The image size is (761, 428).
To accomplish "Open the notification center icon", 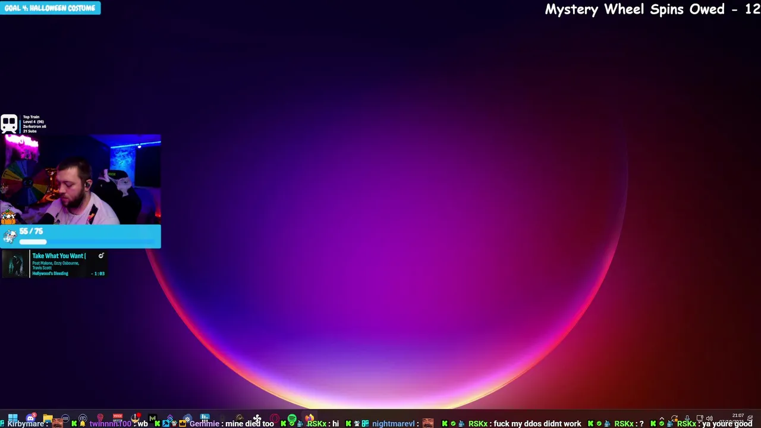I will (x=750, y=418).
